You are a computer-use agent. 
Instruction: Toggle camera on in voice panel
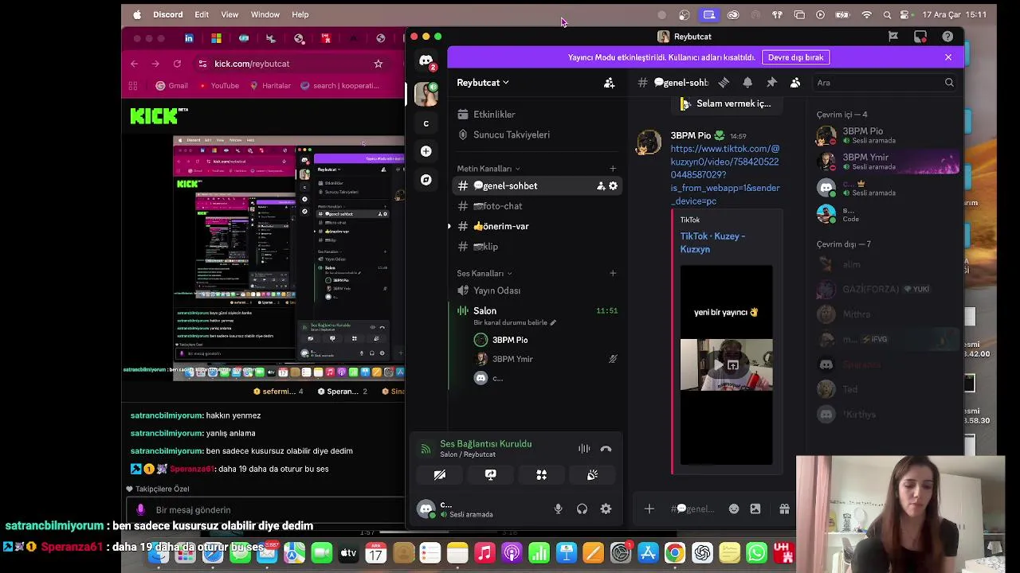pyautogui.click(x=439, y=475)
